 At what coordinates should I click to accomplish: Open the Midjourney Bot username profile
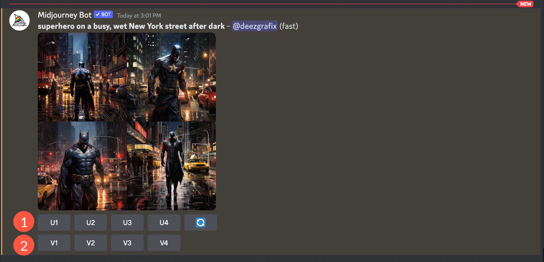(65, 15)
